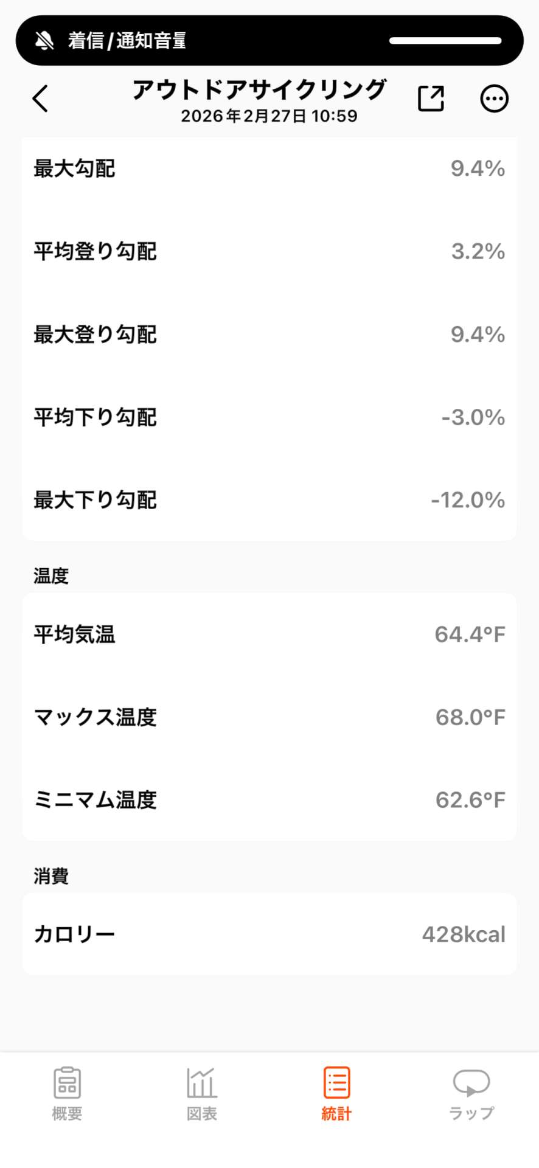Tap the 平均登り勾配 value 3.2%
Image resolution: width=539 pixels, height=1168 pixels.
point(478,251)
